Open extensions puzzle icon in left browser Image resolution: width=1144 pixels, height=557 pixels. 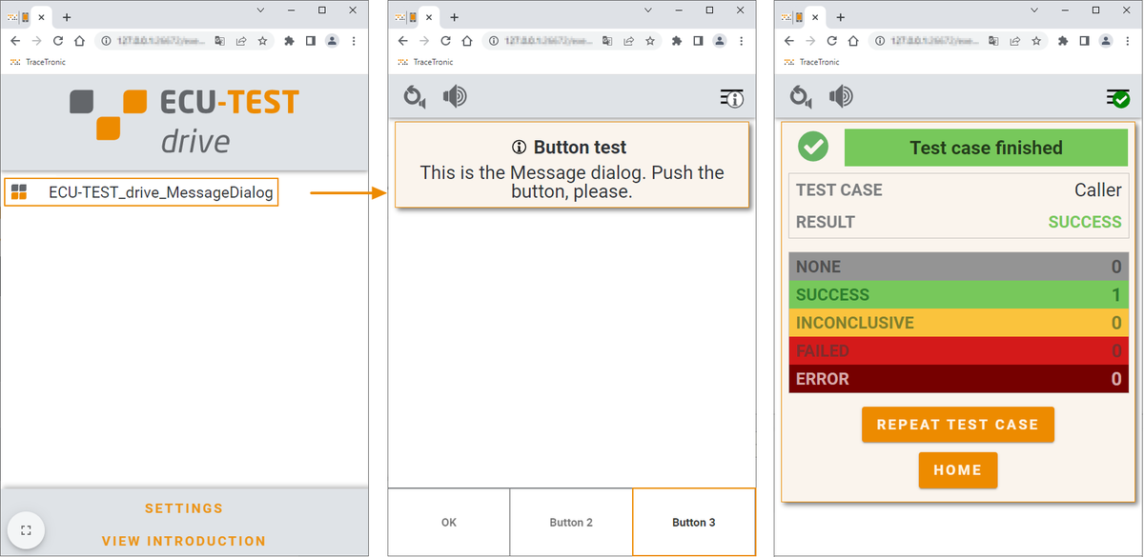coord(290,41)
